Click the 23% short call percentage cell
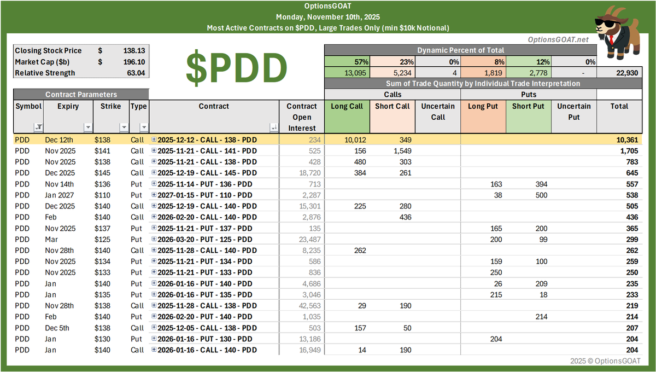The width and height of the screenshot is (656, 372). coord(393,62)
